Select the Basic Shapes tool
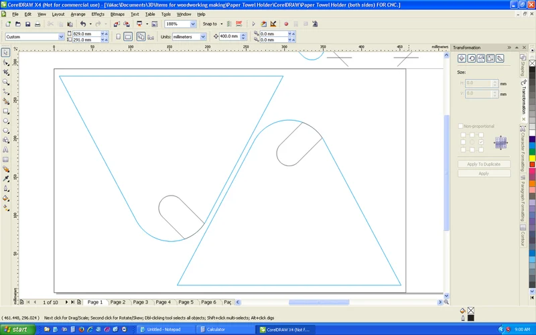This screenshot has width=536, height=335. (x=6, y=140)
